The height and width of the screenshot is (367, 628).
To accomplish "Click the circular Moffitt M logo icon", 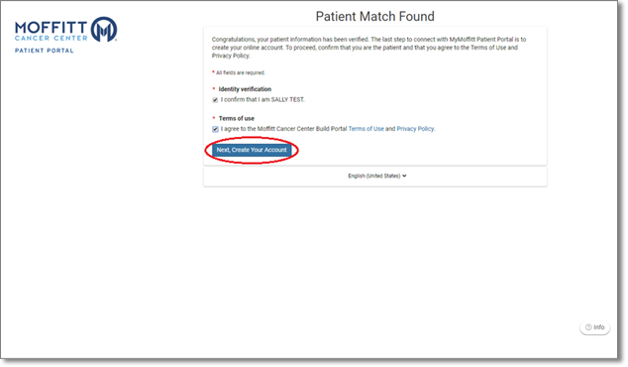I will 104,30.
